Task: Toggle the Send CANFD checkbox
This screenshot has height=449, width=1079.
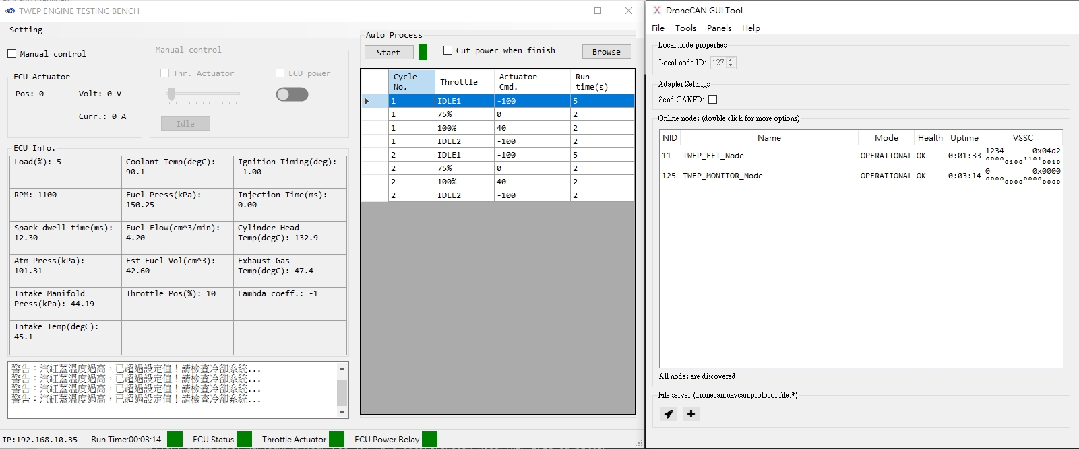Action: (x=712, y=100)
